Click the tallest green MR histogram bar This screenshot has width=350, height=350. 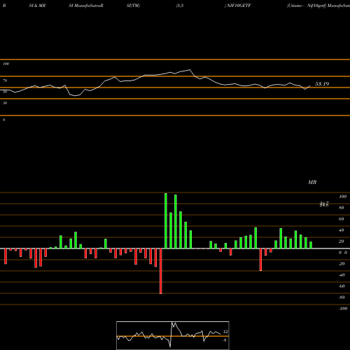point(166,220)
